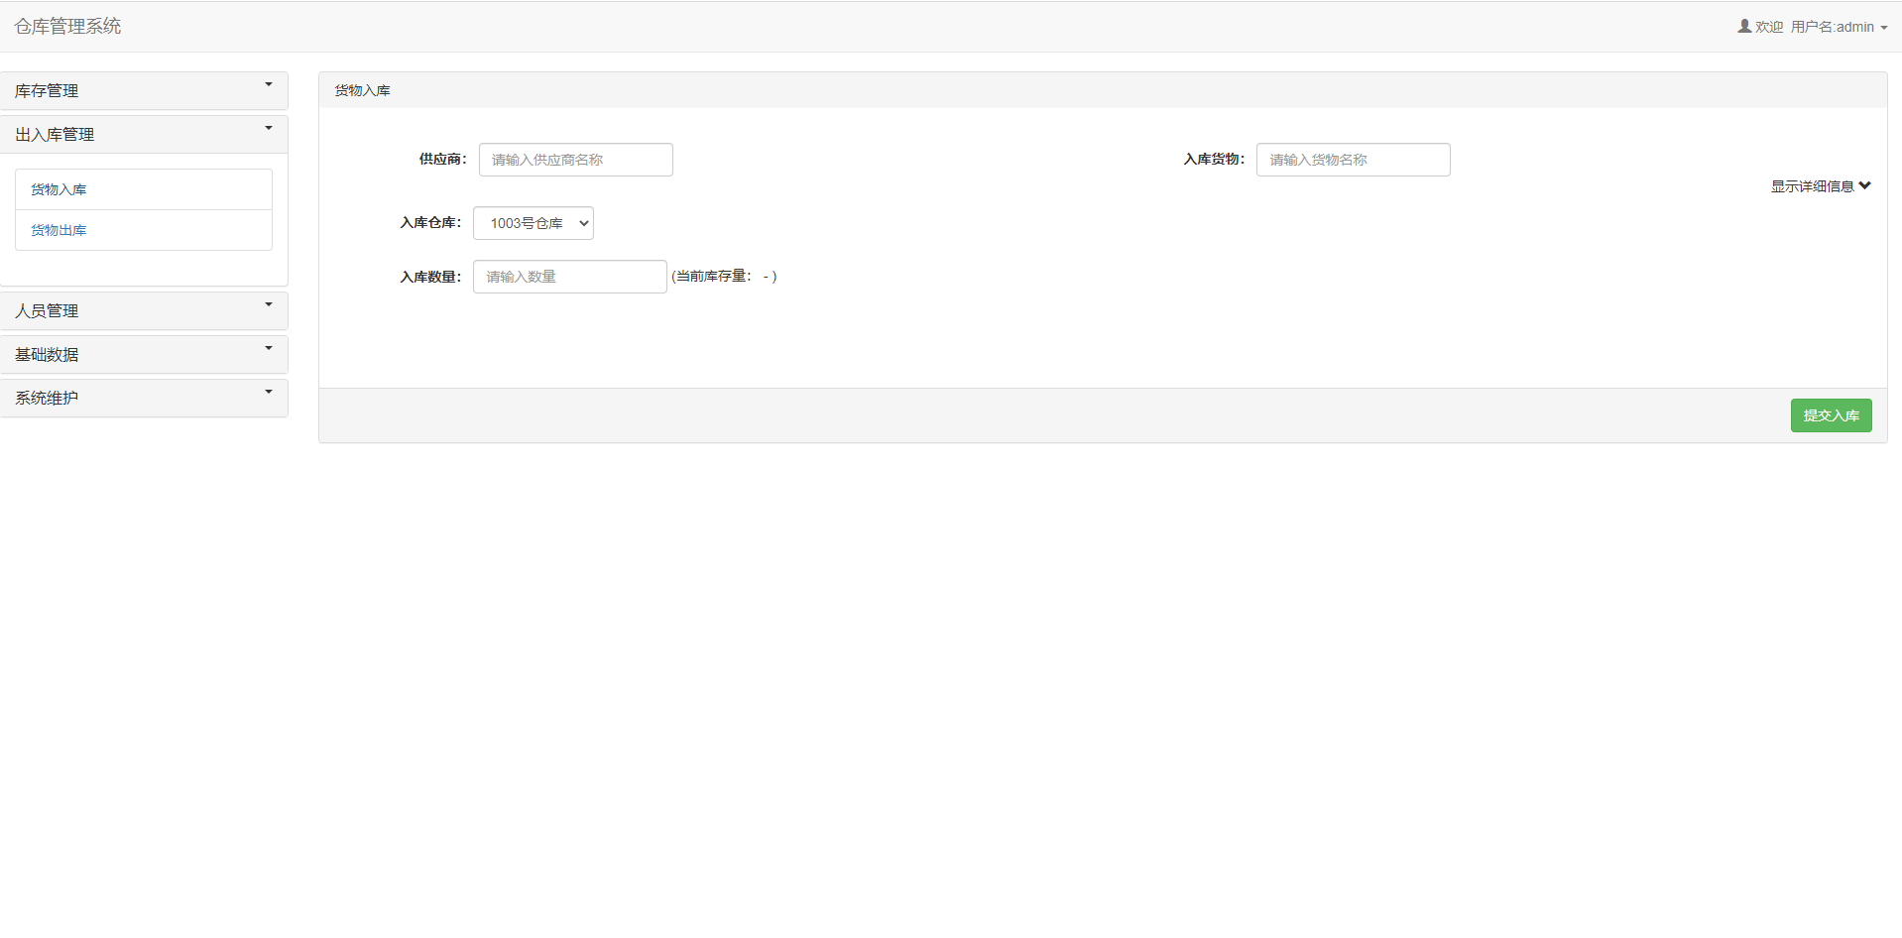The width and height of the screenshot is (1902, 938).
Task: Click the 供应商 name input field
Action: [x=576, y=160]
